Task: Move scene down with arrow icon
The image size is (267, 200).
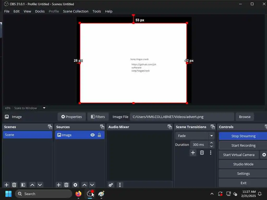Action: [40, 185]
